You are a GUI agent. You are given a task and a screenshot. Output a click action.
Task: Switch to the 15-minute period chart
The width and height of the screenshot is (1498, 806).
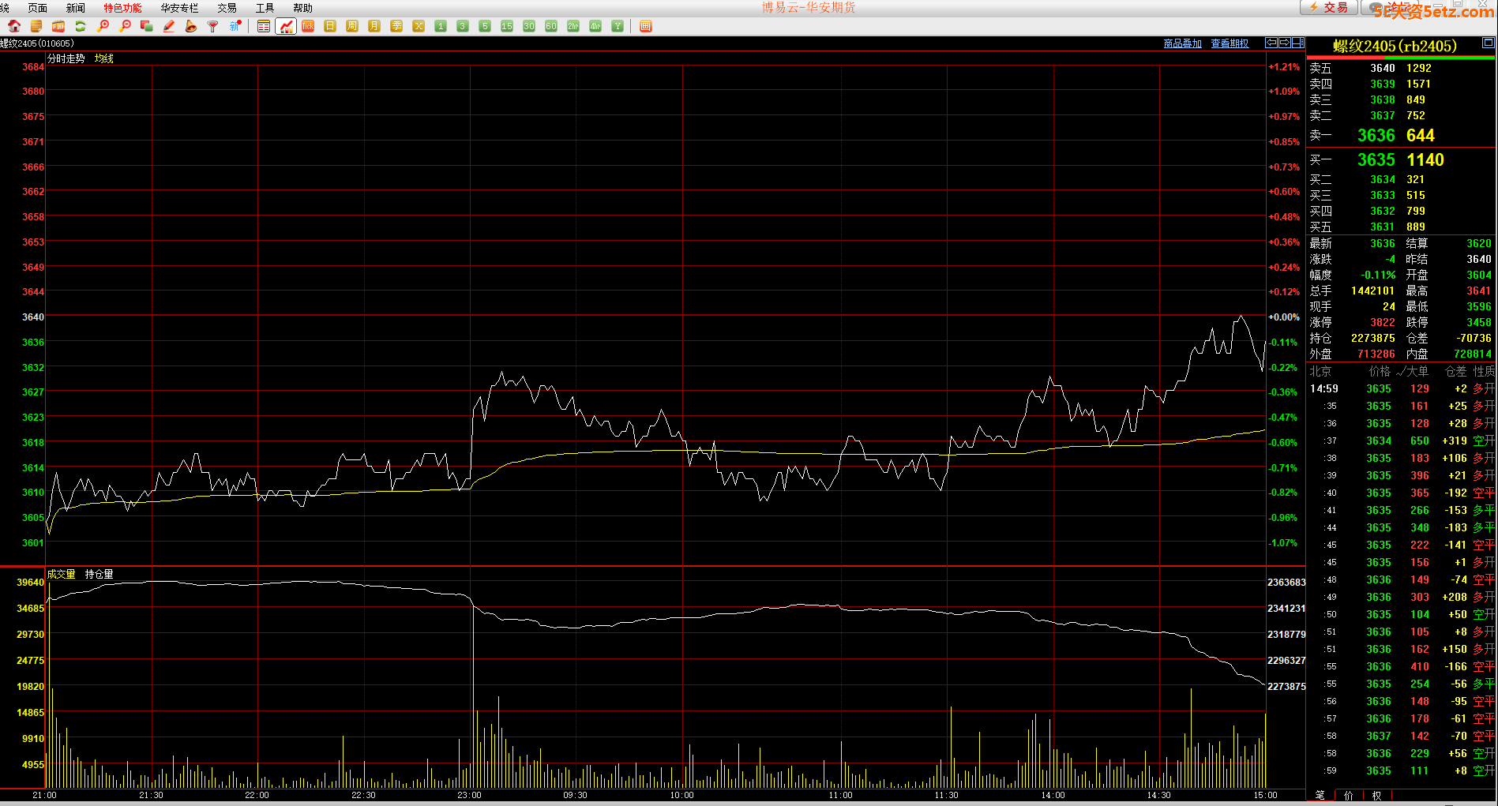[x=507, y=26]
